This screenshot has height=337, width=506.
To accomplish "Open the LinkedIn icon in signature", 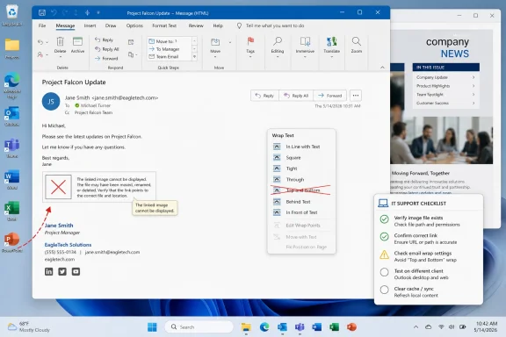I will [x=48, y=271].
